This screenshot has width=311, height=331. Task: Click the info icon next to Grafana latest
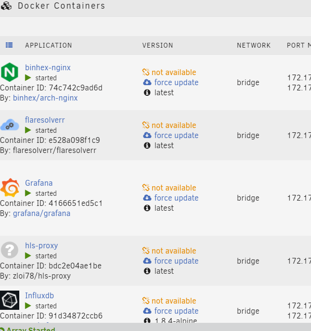pyautogui.click(x=147, y=208)
